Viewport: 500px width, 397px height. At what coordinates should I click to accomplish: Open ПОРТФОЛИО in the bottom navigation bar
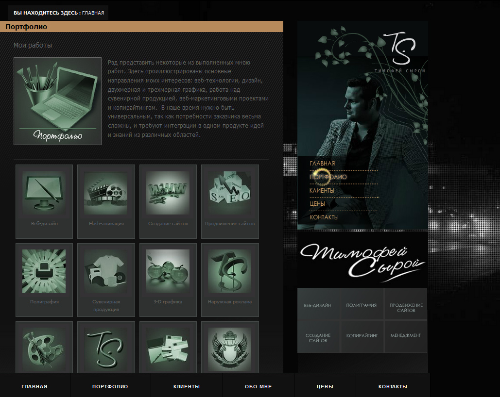(110, 386)
